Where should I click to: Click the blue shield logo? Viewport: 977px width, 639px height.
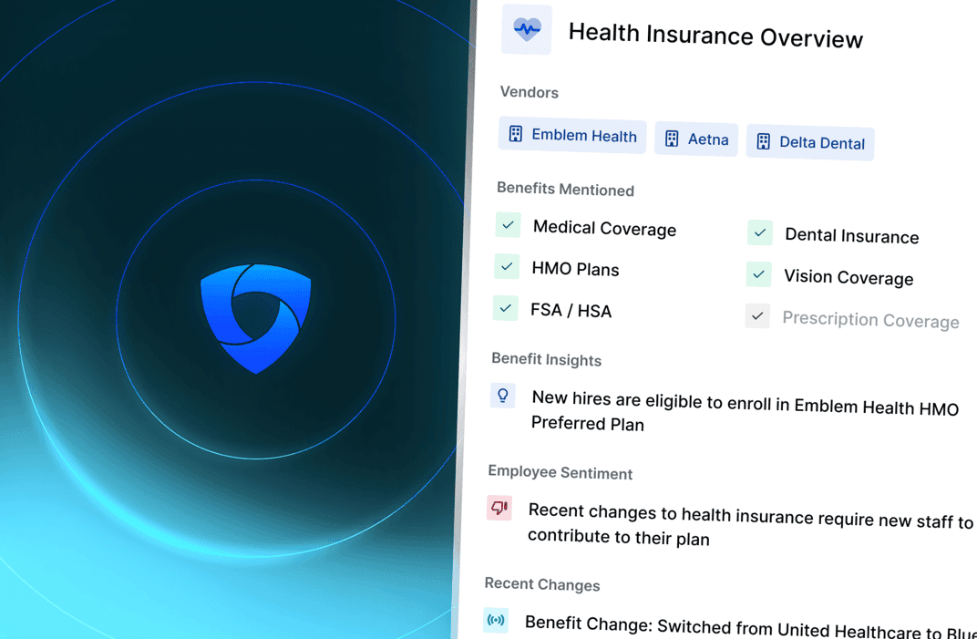click(256, 317)
